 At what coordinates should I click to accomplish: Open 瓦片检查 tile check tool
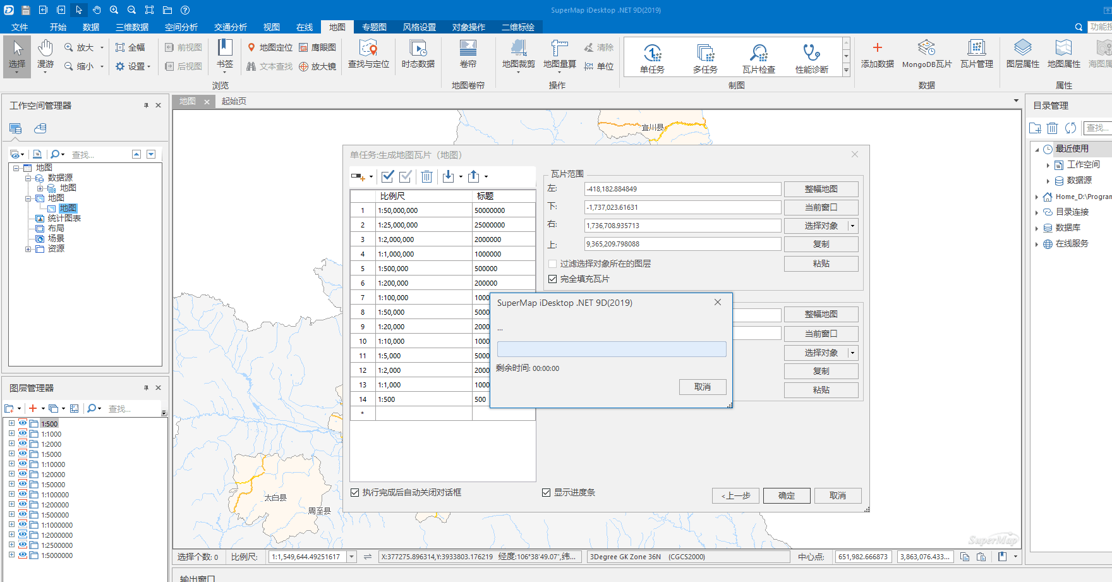(758, 58)
